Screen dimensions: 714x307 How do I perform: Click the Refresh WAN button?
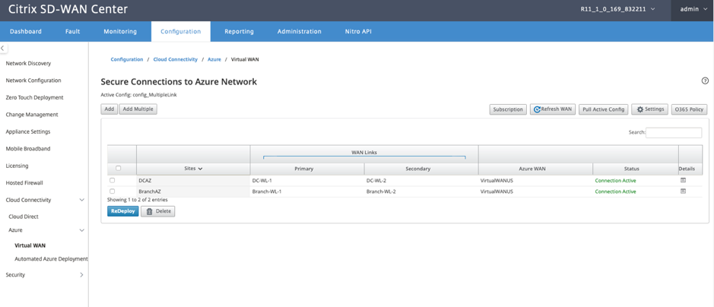[553, 109]
